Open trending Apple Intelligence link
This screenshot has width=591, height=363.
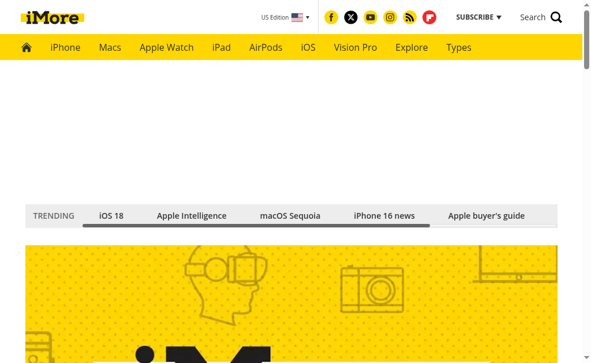192,216
